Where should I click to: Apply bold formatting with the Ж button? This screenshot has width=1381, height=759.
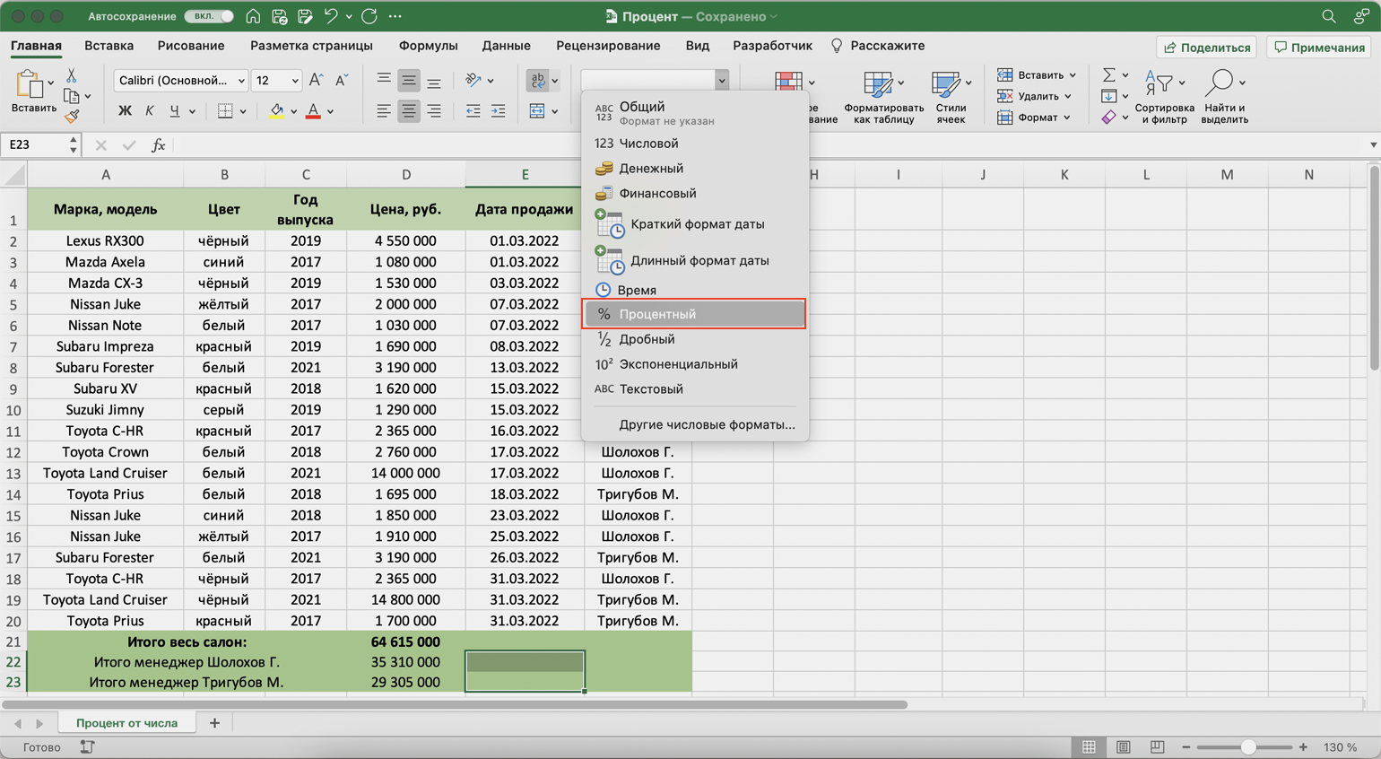click(x=125, y=111)
